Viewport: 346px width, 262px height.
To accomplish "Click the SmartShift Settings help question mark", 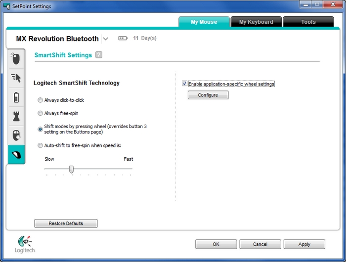I will coord(99,55).
